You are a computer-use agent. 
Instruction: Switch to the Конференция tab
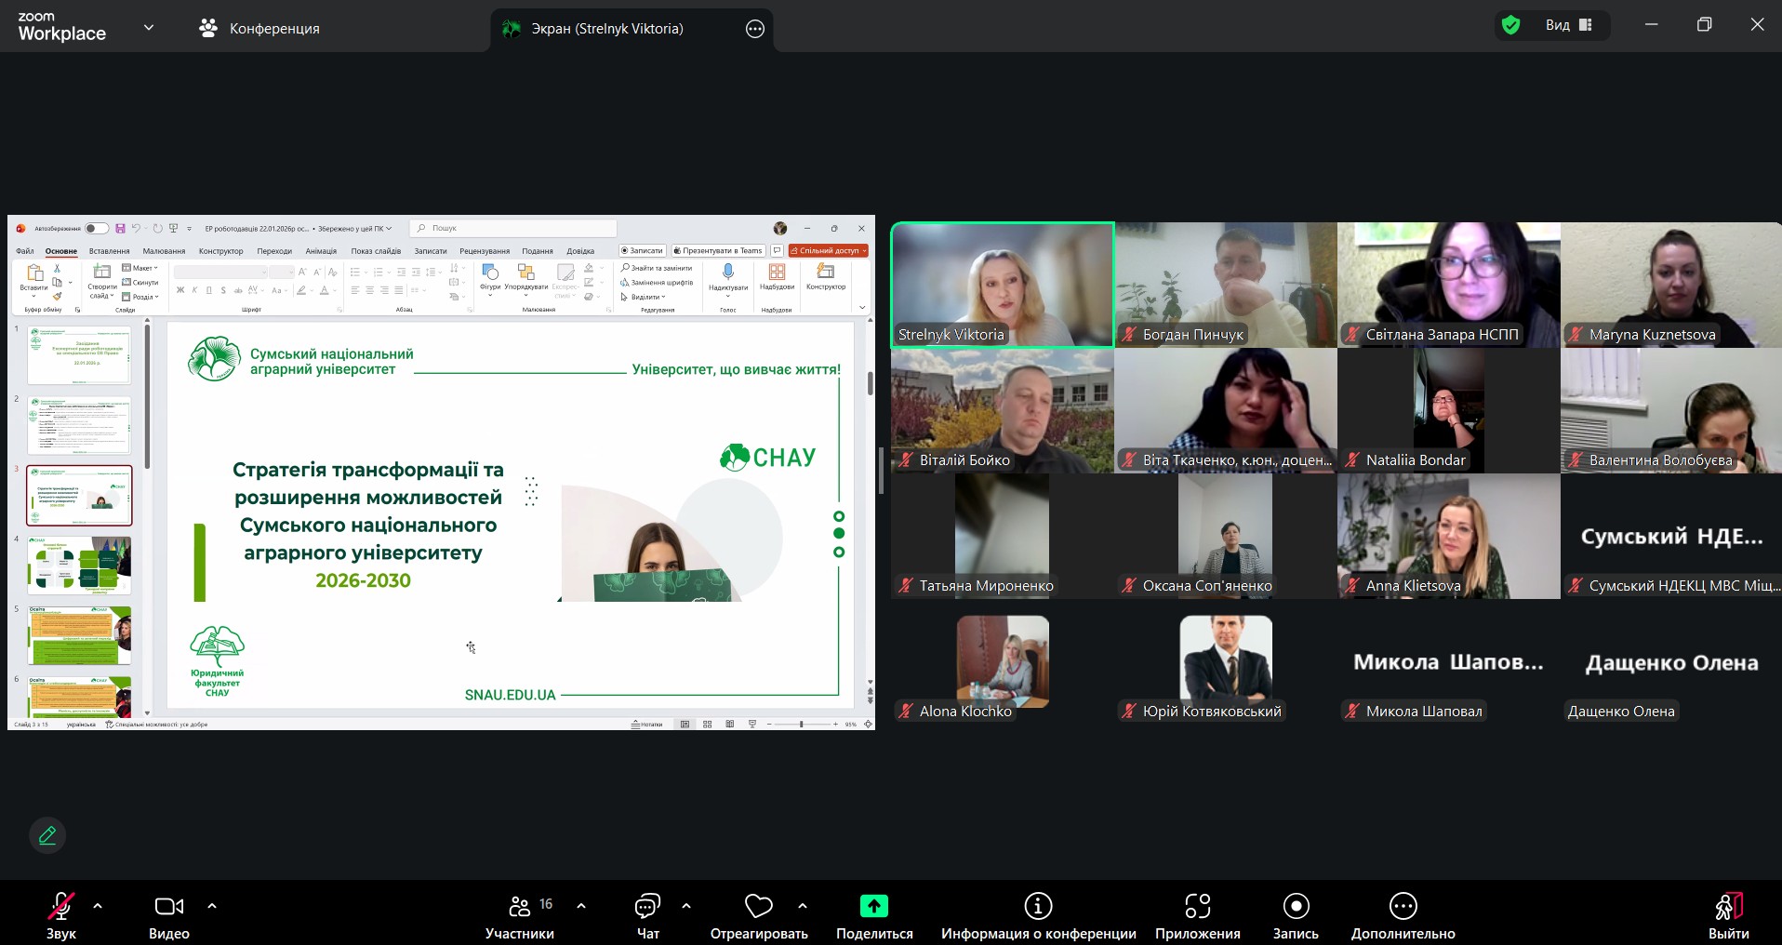[x=259, y=28]
